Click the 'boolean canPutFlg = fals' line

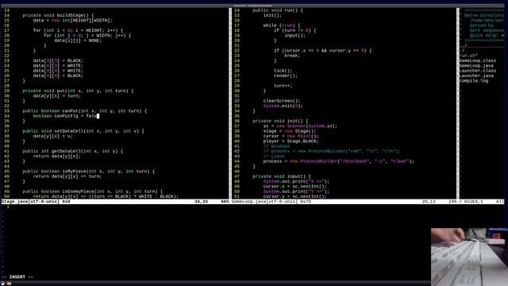pyautogui.click(x=66, y=116)
